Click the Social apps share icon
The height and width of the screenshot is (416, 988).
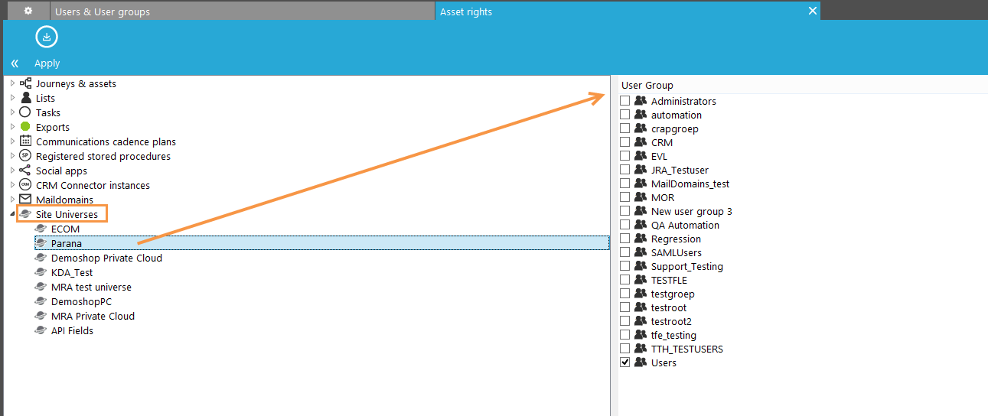pyautogui.click(x=25, y=171)
